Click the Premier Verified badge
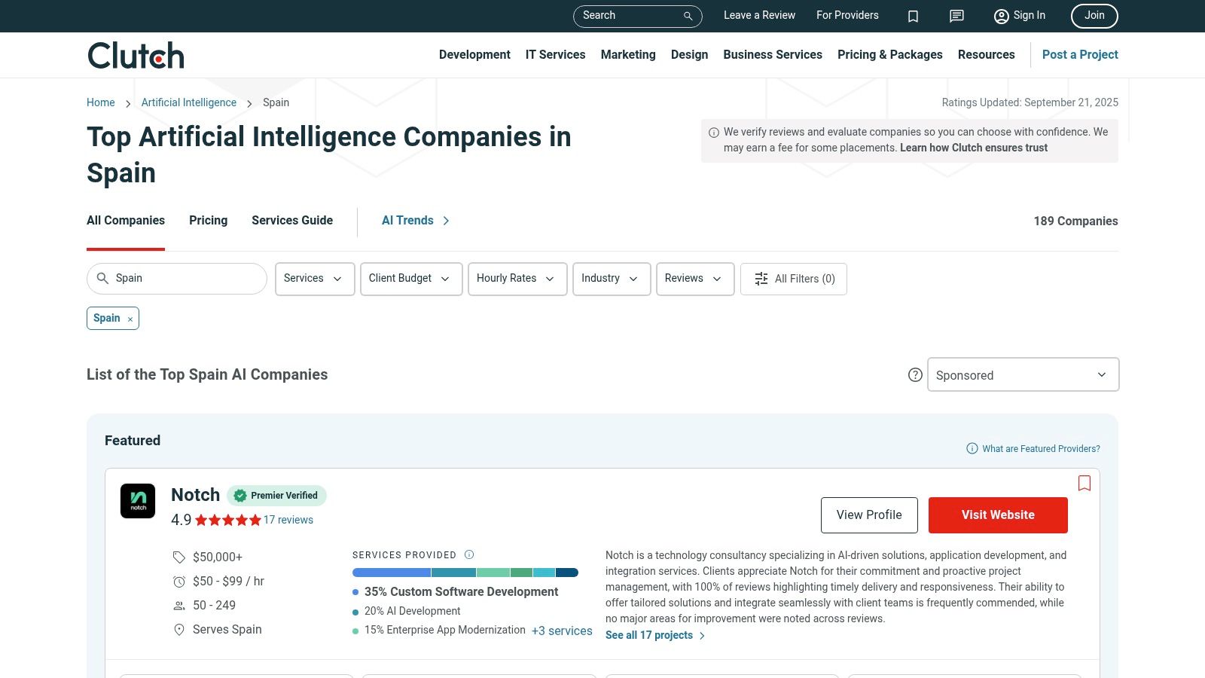This screenshot has height=678, width=1205. pos(276,495)
